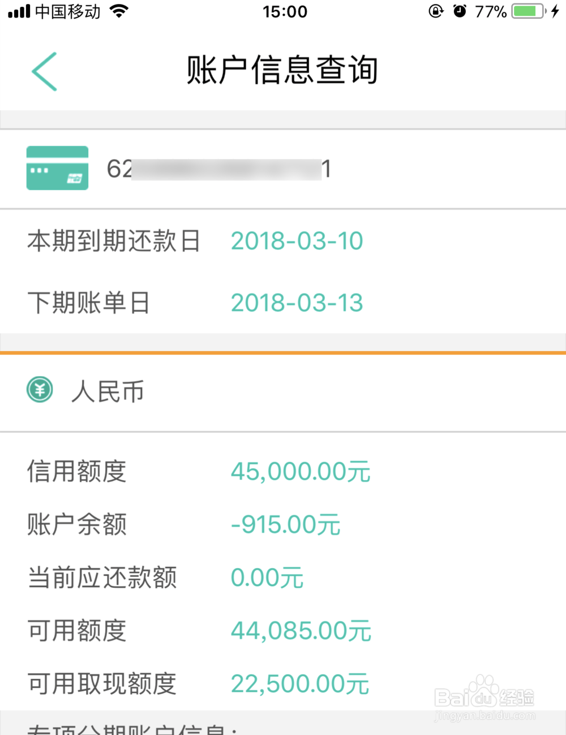
Task: Tap the RMB yuan currency icon
Action: (x=40, y=390)
